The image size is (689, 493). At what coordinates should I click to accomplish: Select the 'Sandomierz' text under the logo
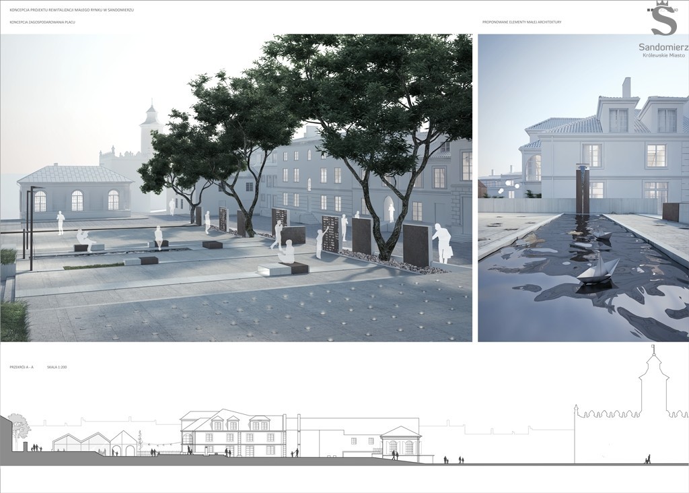pos(663,46)
